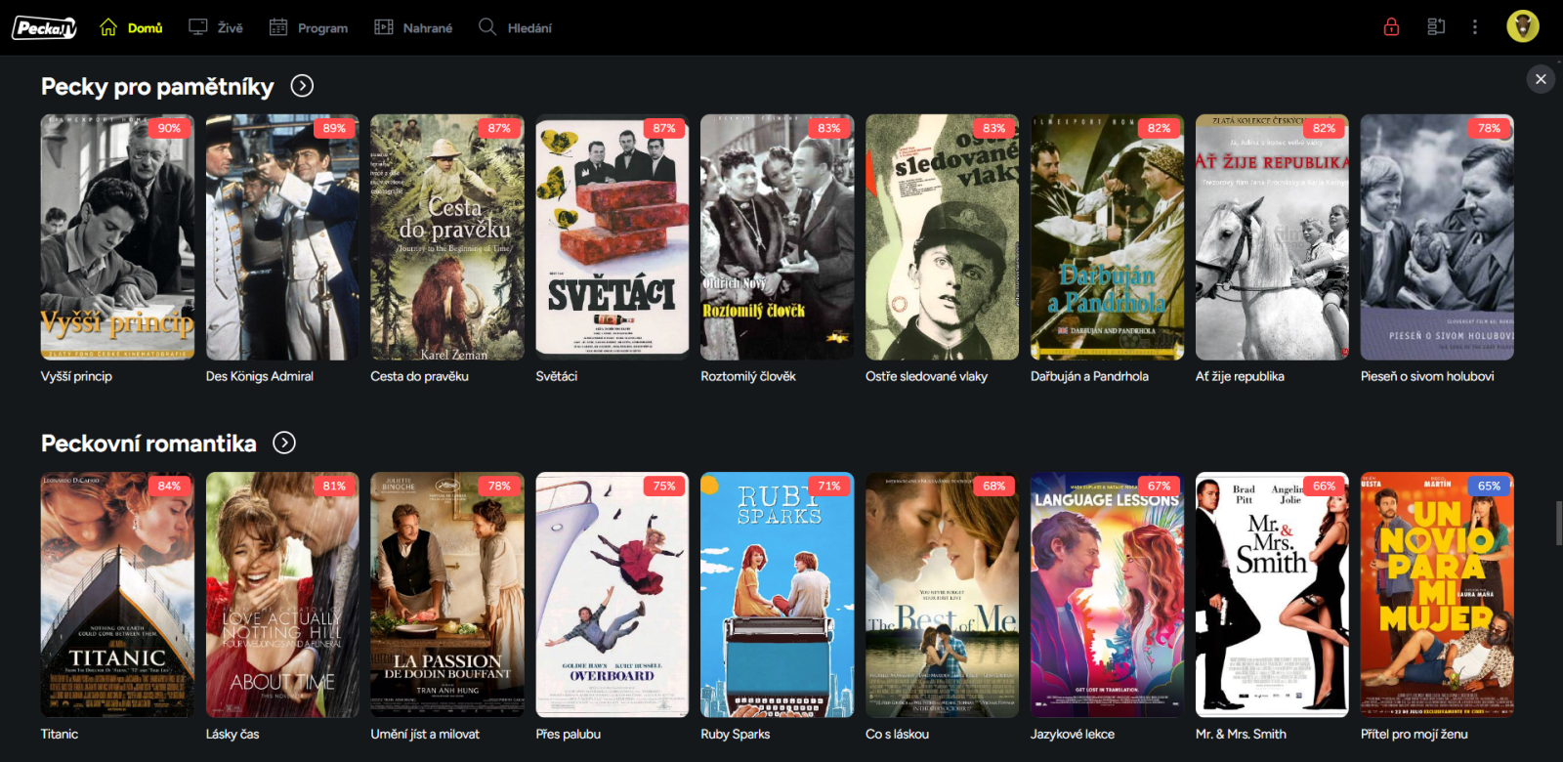Click the vertical page scrollbar thumb
1563x762 pixels.
point(1558,523)
